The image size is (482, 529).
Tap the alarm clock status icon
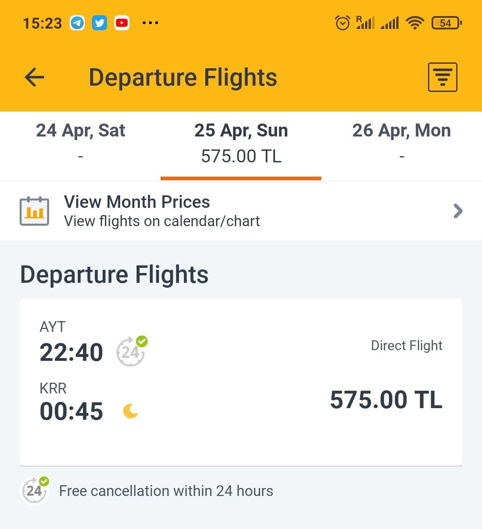[x=343, y=23]
